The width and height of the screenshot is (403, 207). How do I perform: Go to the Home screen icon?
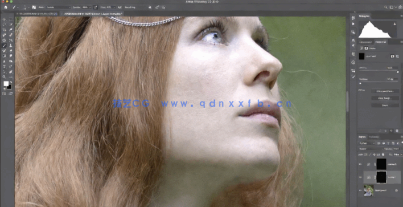[5, 7]
